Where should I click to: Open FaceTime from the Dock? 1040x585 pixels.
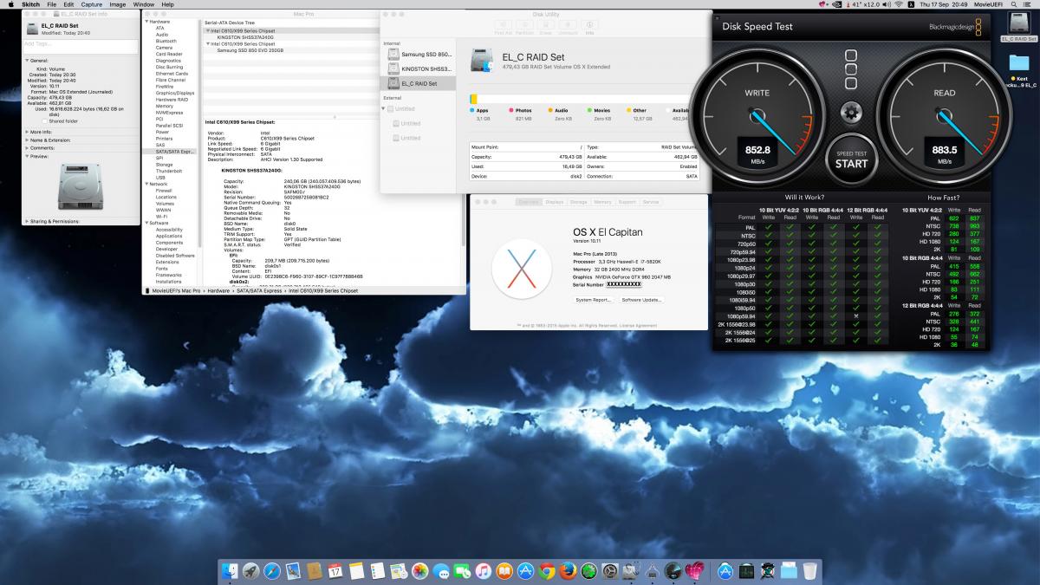click(462, 571)
